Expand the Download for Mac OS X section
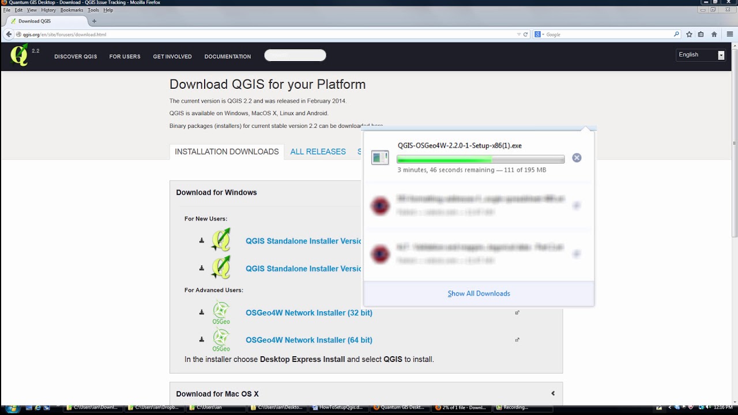 point(366,394)
